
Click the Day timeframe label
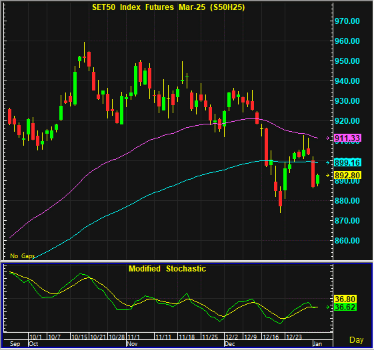pos(357,340)
